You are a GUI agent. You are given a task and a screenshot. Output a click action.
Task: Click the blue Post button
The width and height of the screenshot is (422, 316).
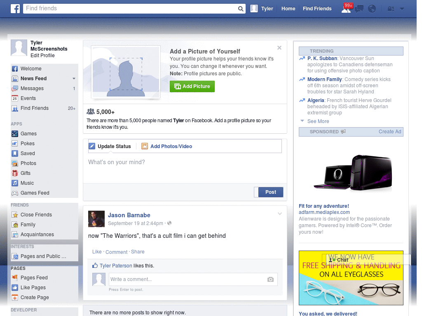[270, 192]
